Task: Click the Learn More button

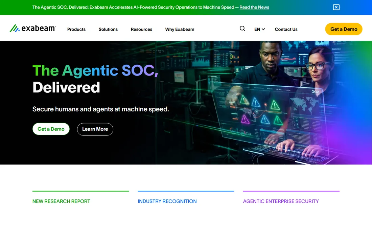Action: tap(95, 129)
